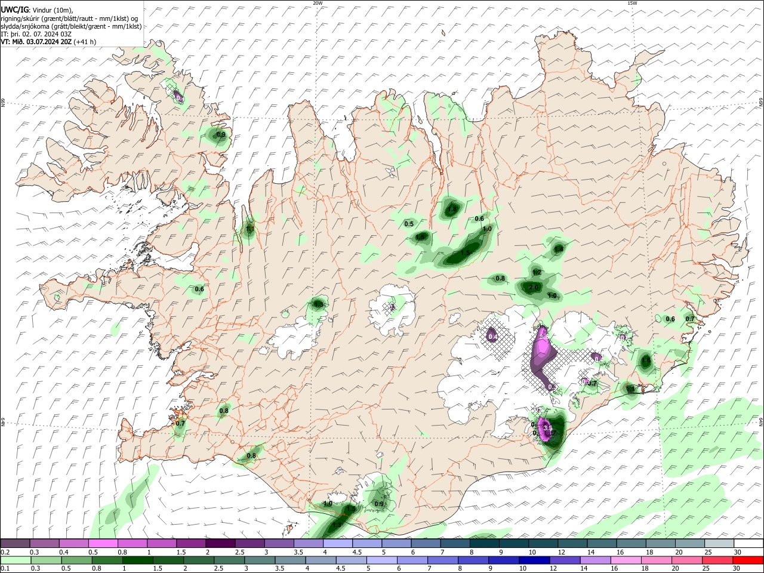
Task: Pick the bright magenta 0.5 snow swatch
Action: pyautogui.click(x=103, y=544)
